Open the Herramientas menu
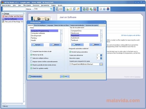 click(45, 5)
